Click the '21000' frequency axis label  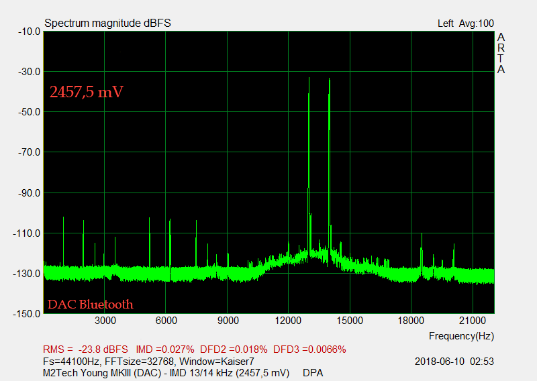[473, 321]
